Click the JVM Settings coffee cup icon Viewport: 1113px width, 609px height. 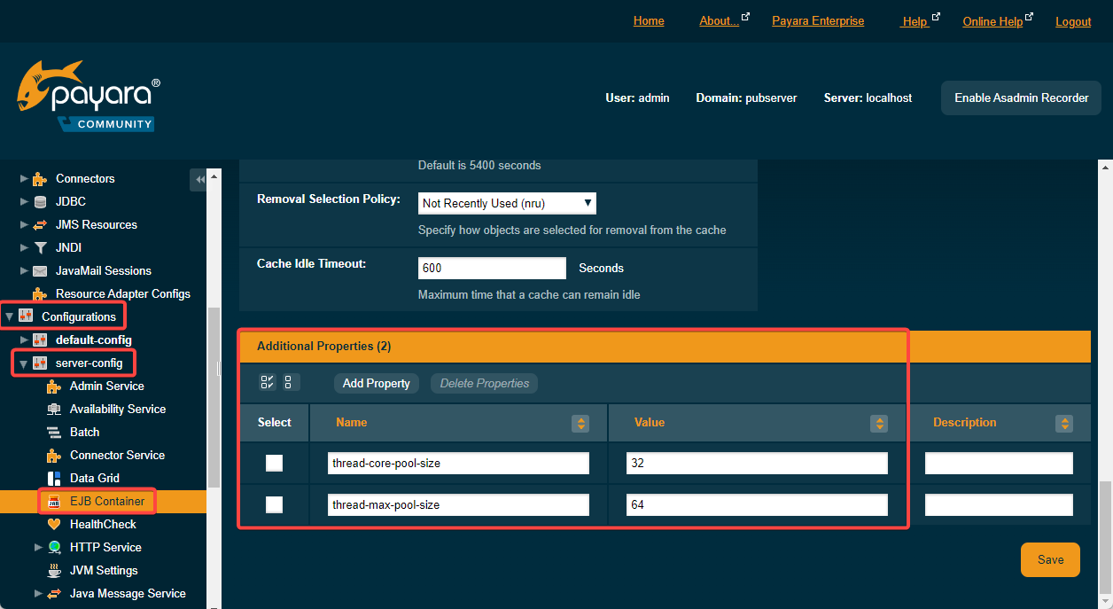coord(54,570)
